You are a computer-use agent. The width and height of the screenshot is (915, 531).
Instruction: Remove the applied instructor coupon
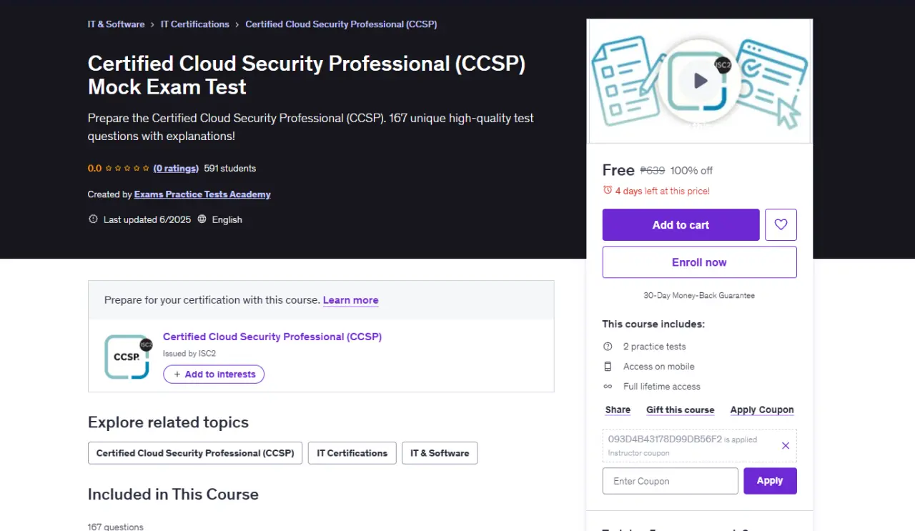pos(786,445)
